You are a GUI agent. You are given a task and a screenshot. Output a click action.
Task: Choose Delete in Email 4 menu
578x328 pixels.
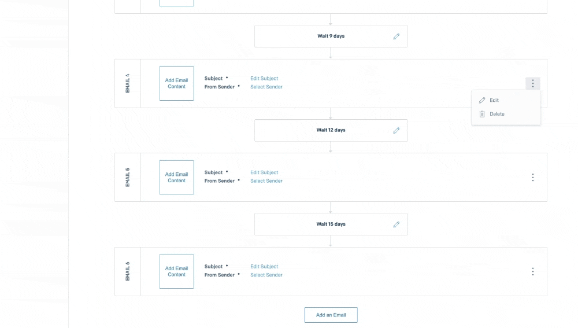click(497, 114)
